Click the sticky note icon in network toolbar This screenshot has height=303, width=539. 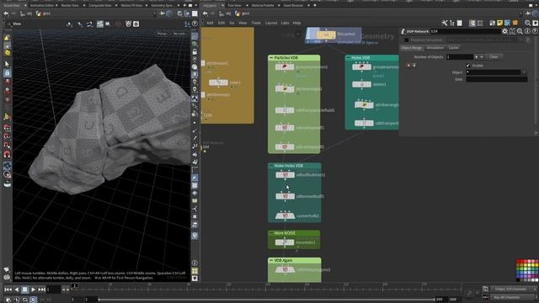499,23
